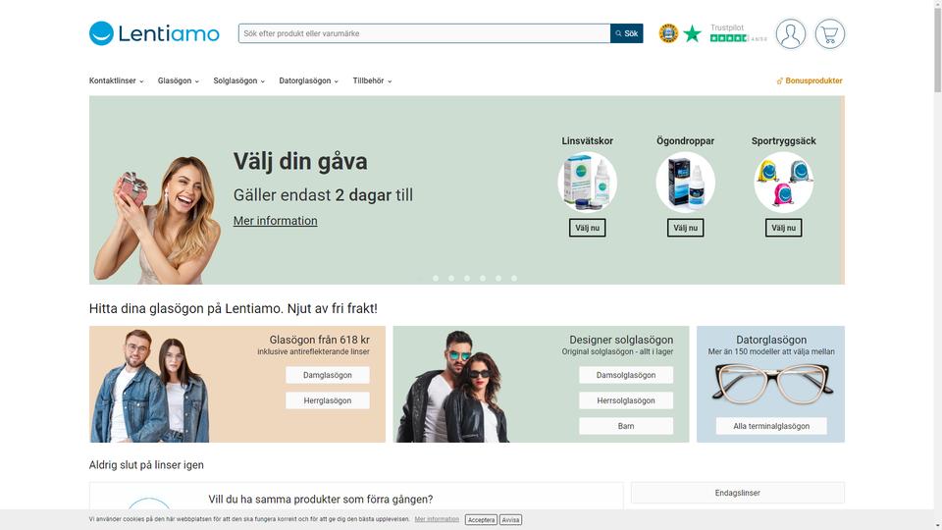Click the Lentiamo logo
942x530 pixels.
coord(154,33)
